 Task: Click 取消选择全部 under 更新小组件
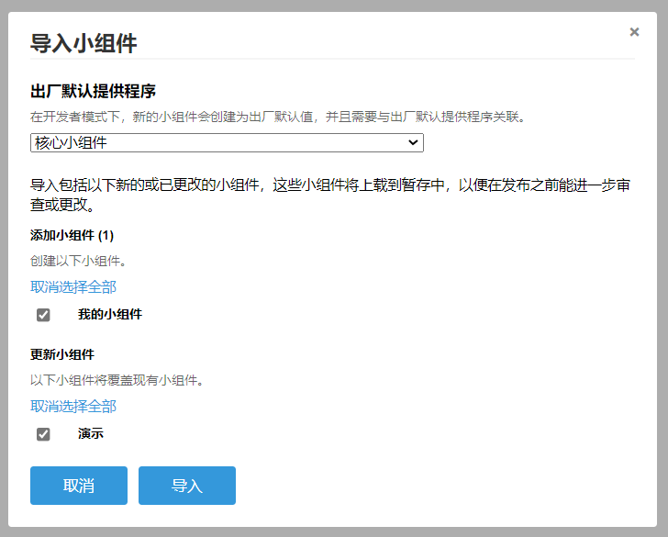coord(73,407)
